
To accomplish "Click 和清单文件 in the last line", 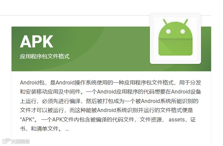I will [x=45, y=129].
